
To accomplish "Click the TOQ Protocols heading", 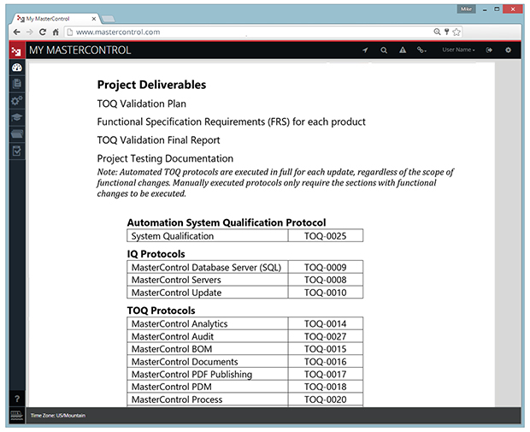I will pos(162,311).
